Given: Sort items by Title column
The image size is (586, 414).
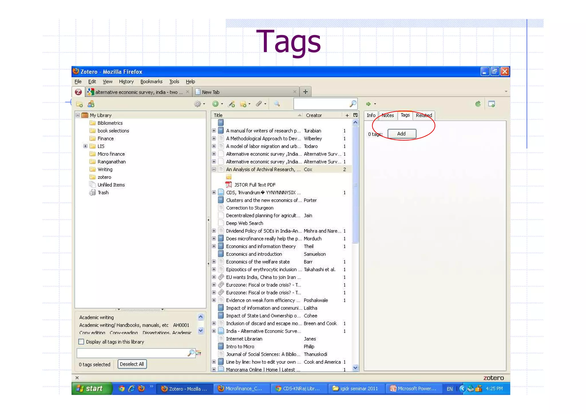Looking at the screenshot, I should point(257,115).
